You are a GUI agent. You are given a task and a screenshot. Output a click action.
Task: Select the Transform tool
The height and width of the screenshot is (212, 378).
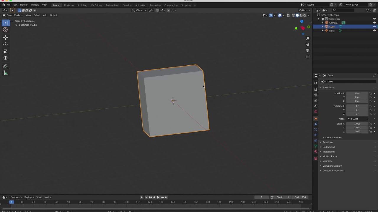pyautogui.click(x=5, y=58)
